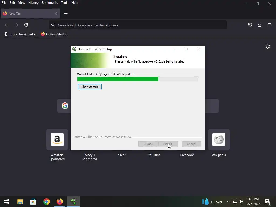Click Facebook shortcut label

[x=187, y=155]
